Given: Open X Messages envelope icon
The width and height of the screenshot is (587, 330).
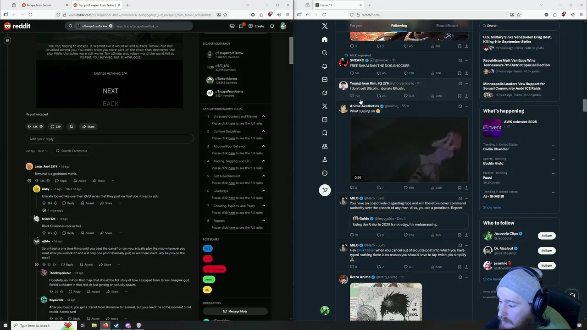Looking at the screenshot, I should click(325, 79).
